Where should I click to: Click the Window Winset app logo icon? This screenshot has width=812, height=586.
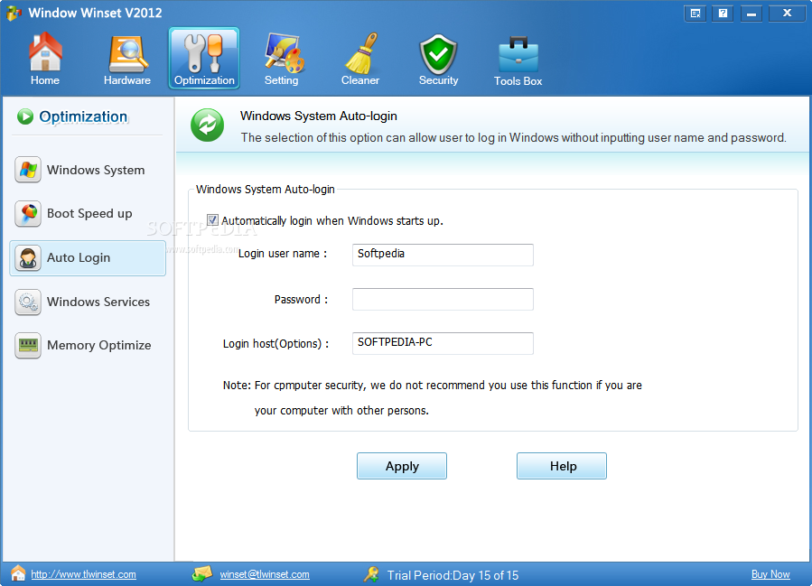[14, 13]
